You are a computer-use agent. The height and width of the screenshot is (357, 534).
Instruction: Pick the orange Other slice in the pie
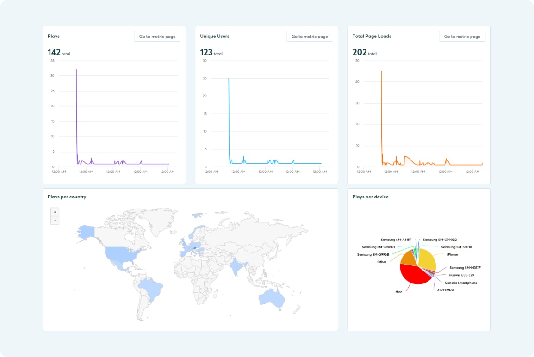point(409,259)
